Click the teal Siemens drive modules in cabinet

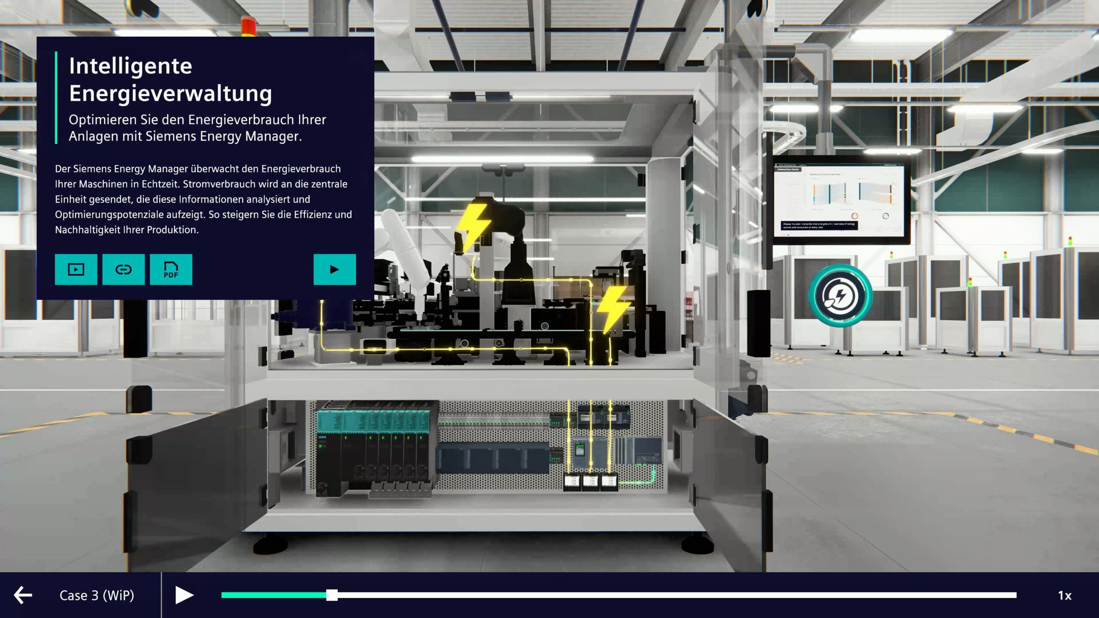[x=374, y=448]
